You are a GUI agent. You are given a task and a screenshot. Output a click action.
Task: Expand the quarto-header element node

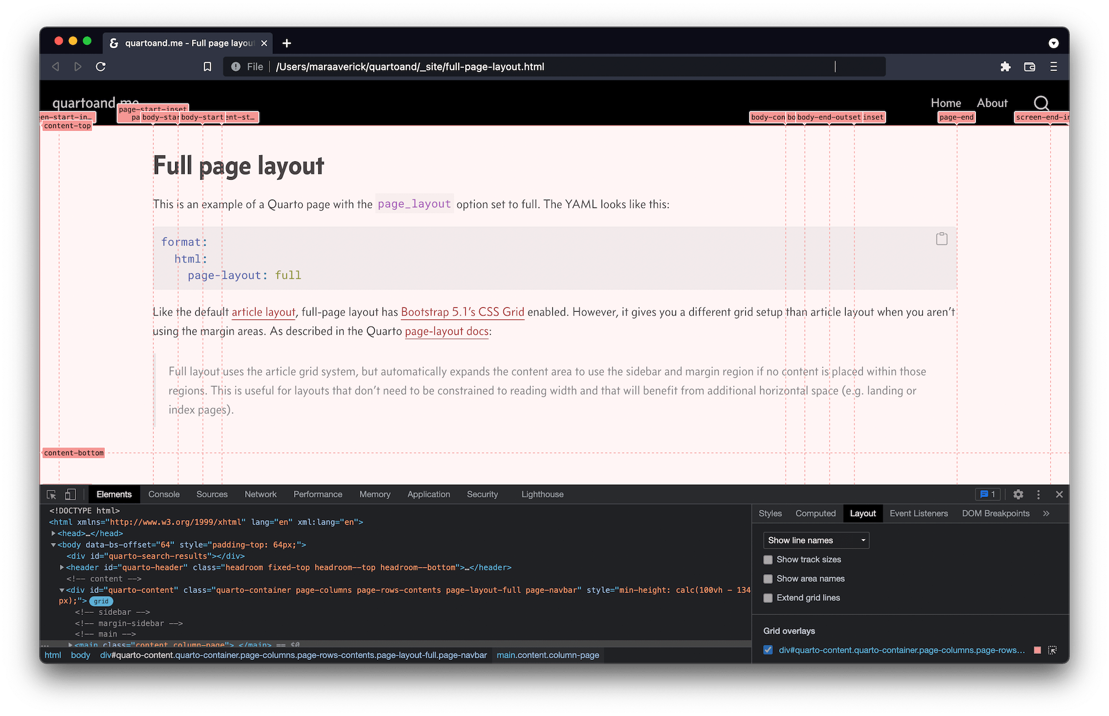(62, 567)
